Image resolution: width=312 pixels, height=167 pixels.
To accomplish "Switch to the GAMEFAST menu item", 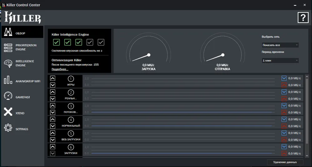I will coord(23,97).
